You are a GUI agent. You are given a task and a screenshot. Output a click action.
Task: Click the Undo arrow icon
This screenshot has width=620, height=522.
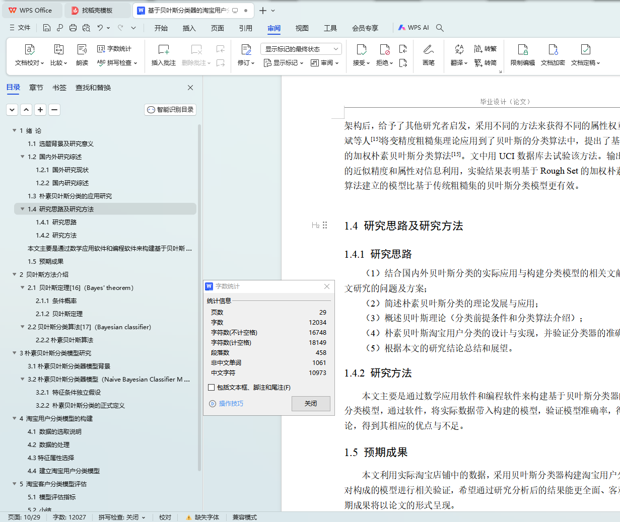pos(100,28)
